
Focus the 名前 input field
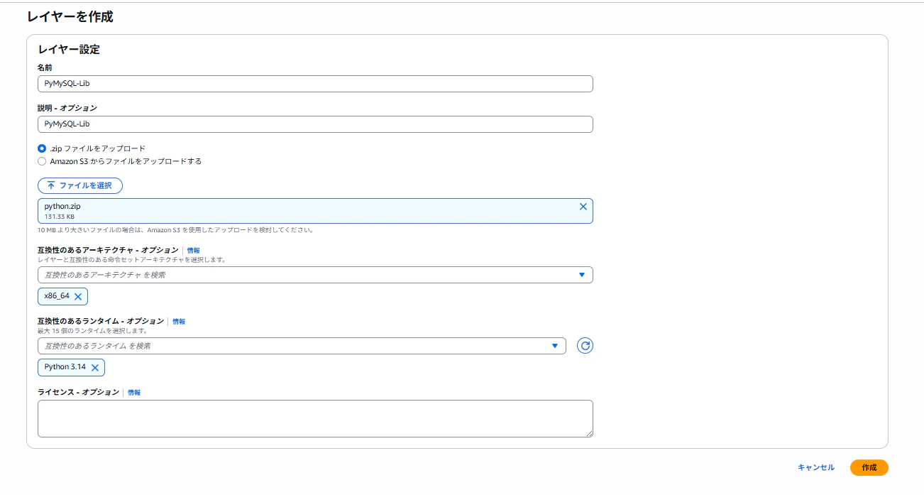(x=315, y=84)
